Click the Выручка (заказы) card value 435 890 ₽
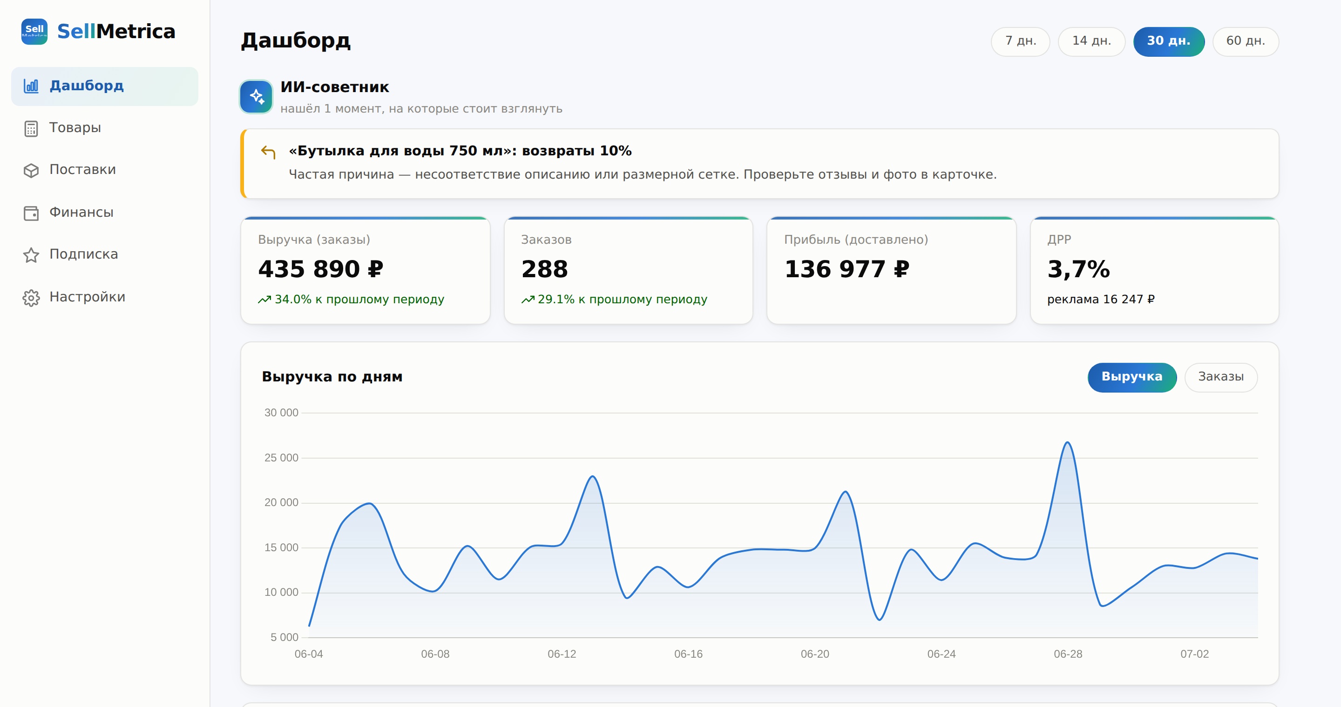1341x707 pixels. pyautogui.click(x=321, y=269)
